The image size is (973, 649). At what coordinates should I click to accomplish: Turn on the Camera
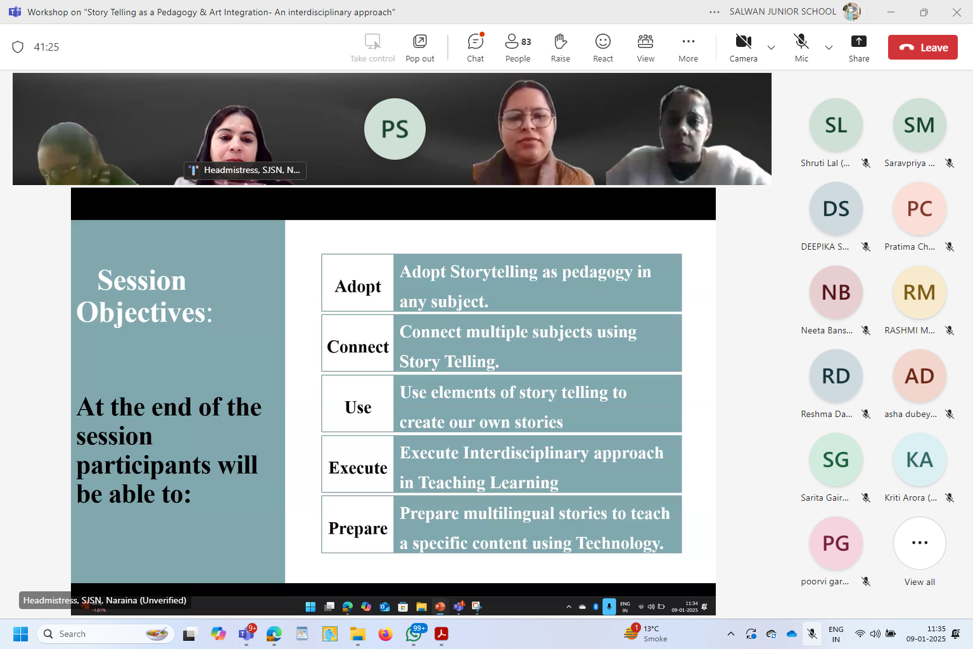point(743,48)
